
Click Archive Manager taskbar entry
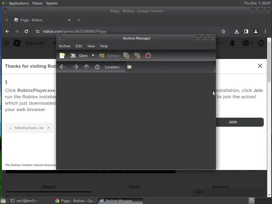tap(121, 201)
